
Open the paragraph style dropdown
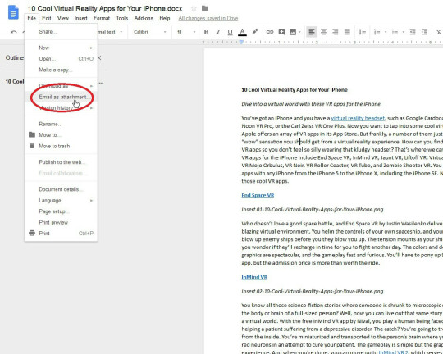tap(110, 32)
